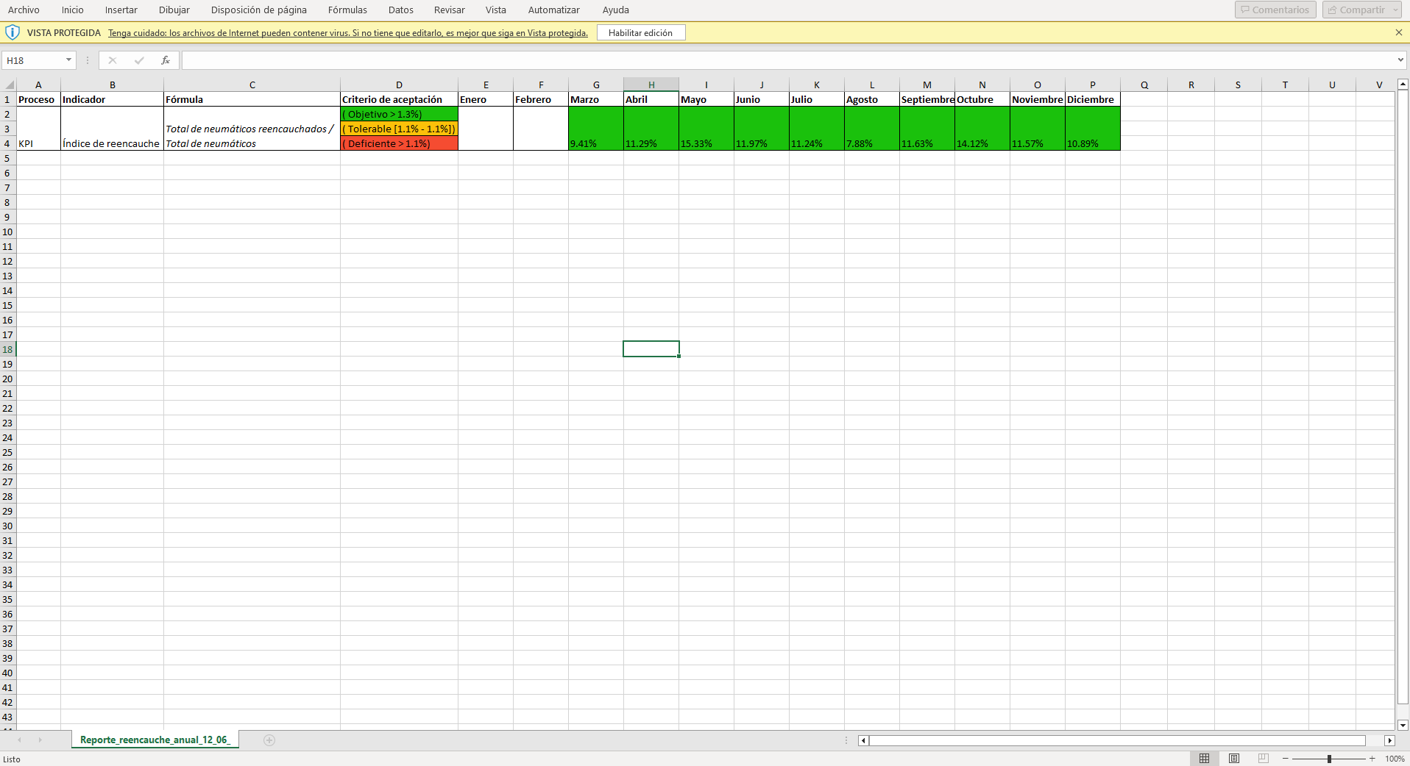Switch to Page Layout view icon

tap(1234, 759)
